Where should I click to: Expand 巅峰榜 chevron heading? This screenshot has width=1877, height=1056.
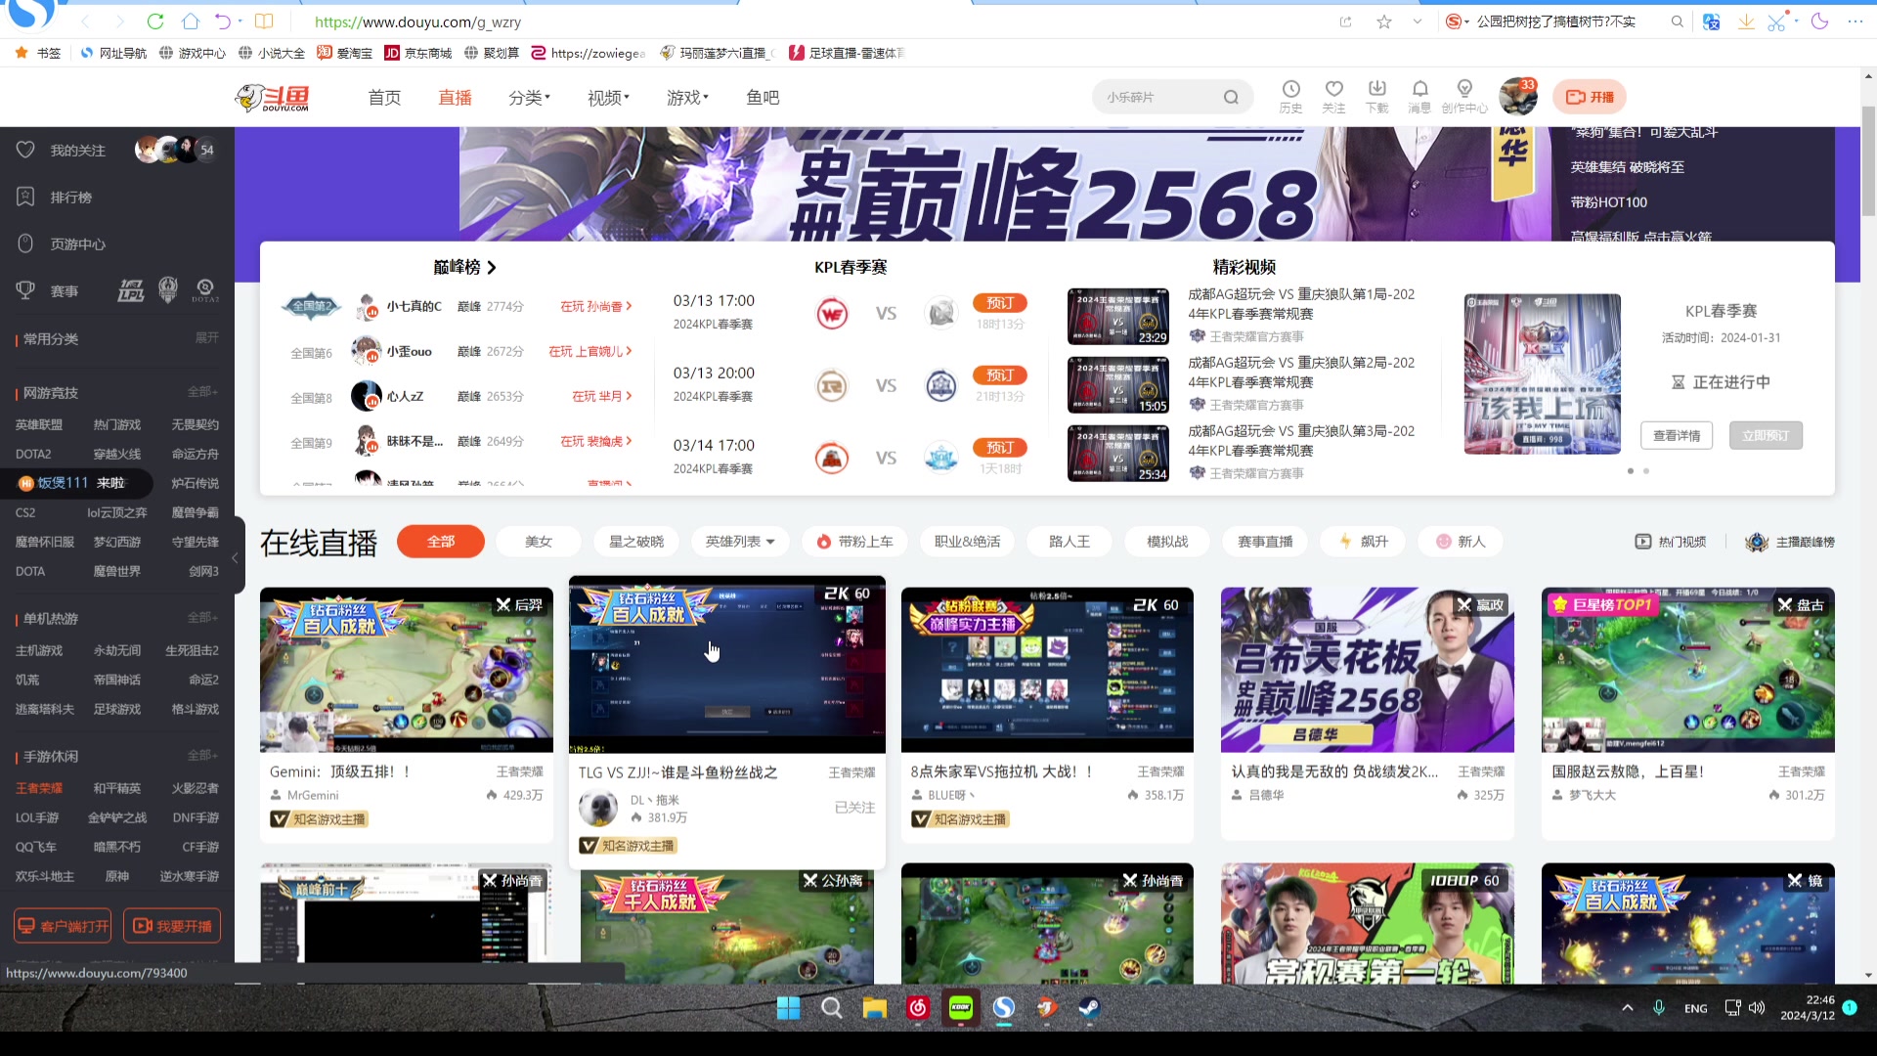click(x=491, y=267)
